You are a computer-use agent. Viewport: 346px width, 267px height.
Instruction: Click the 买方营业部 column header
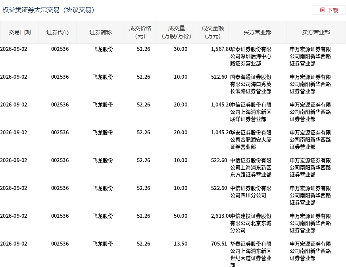(257, 33)
